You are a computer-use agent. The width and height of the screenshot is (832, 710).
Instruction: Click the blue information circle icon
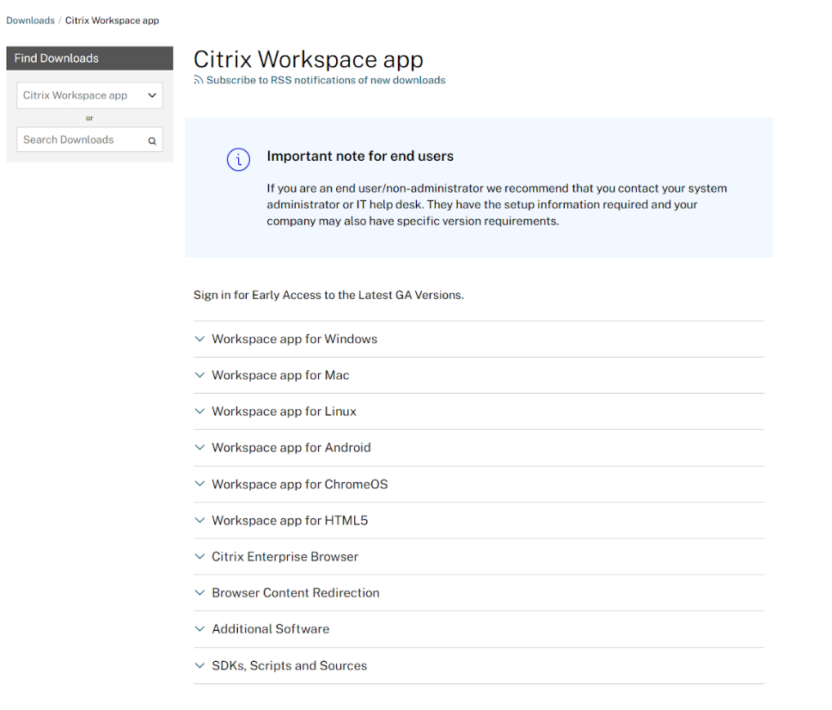tap(238, 160)
